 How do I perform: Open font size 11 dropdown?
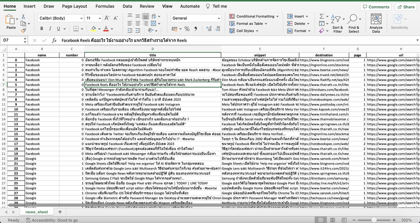pyautogui.click(x=100, y=18)
